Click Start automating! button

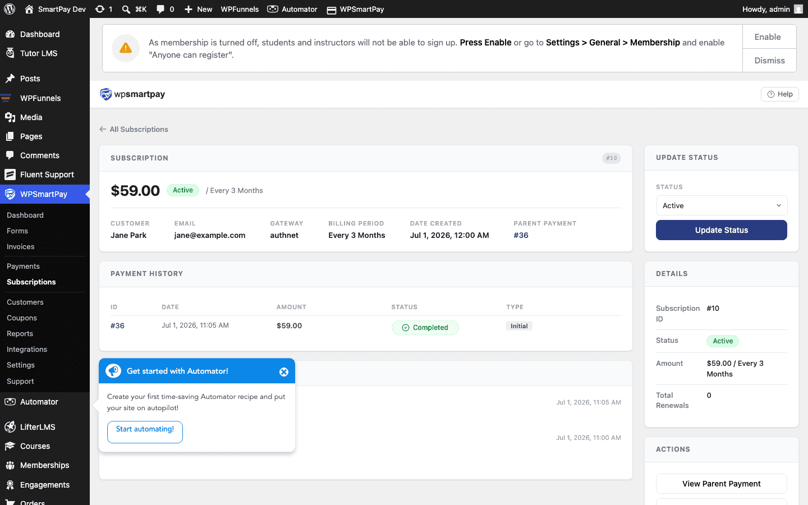[145, 432]
